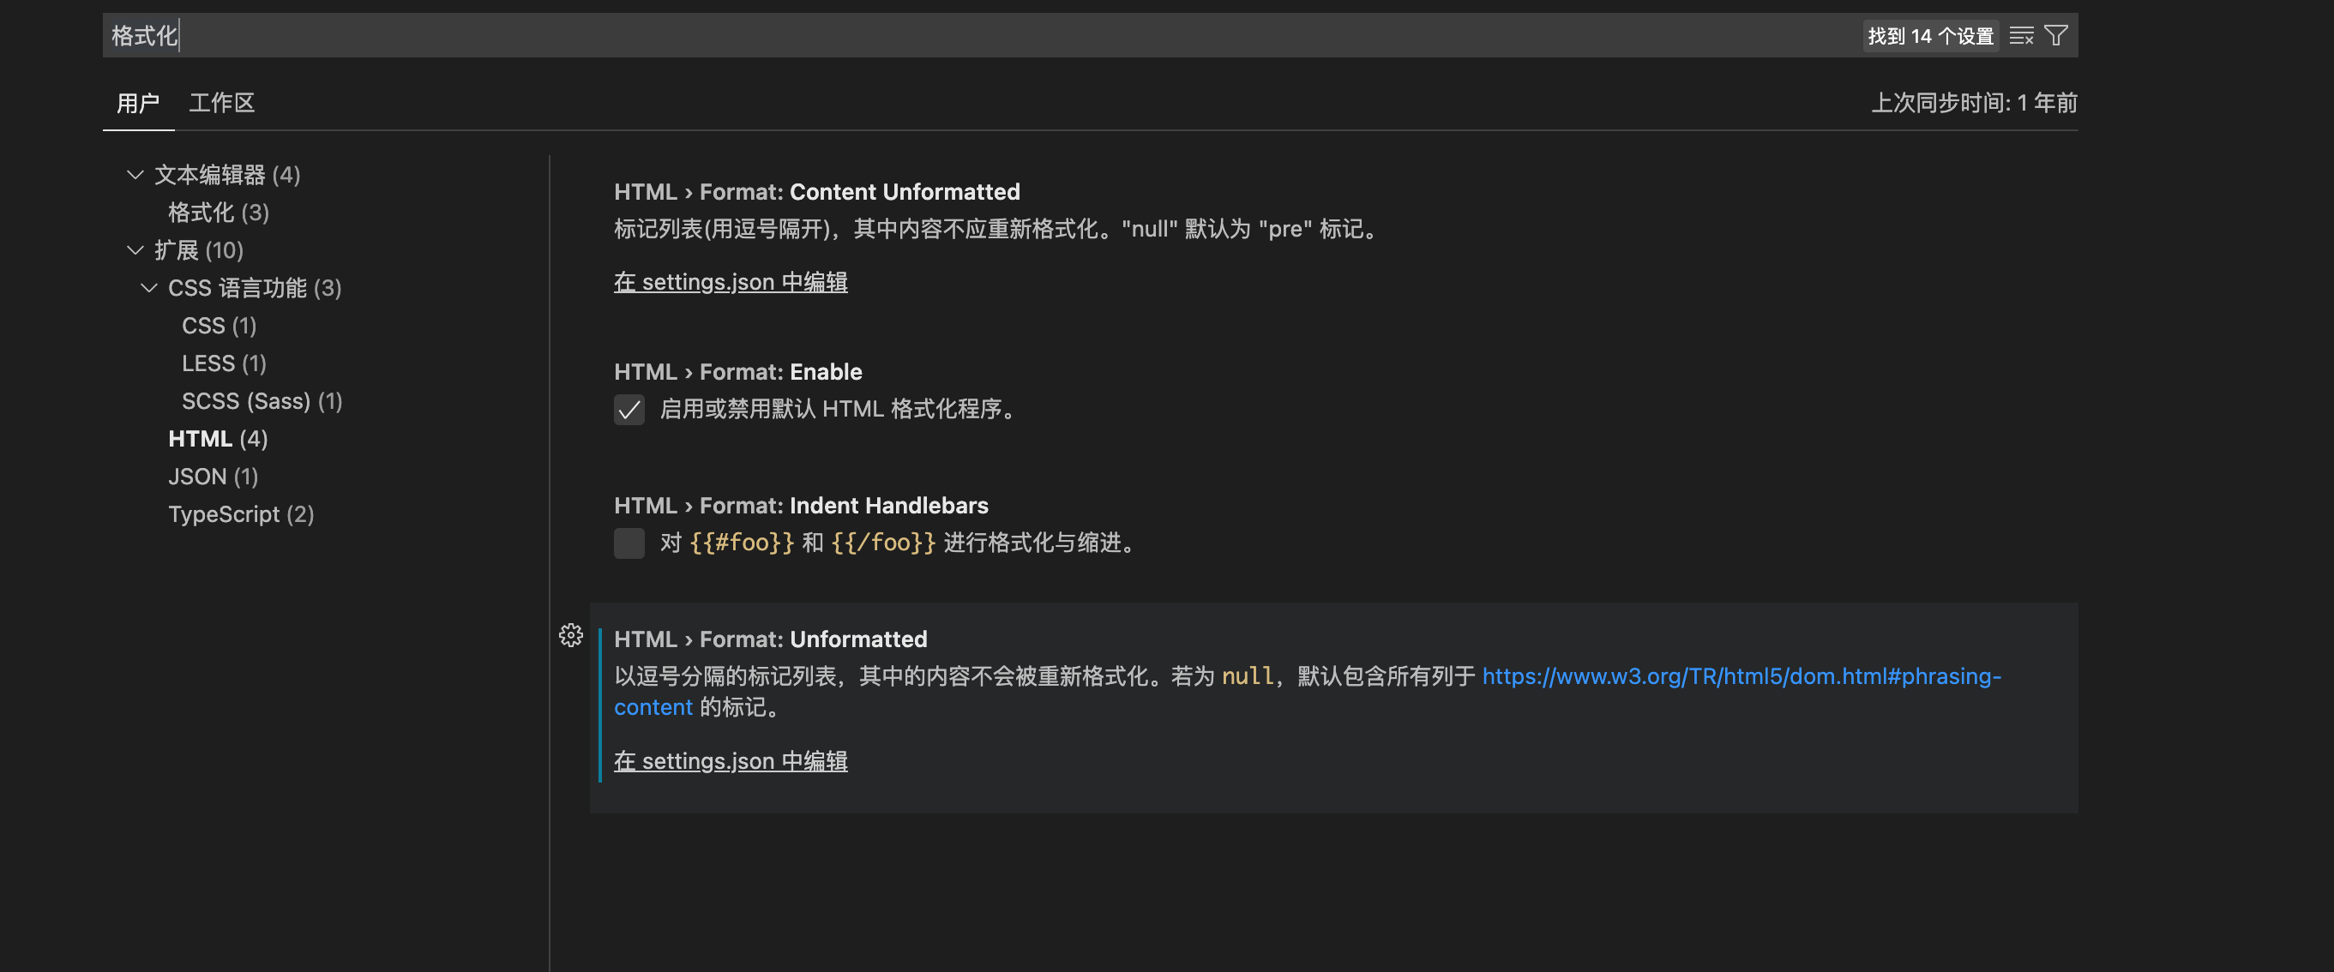Select SCSS (Sass) (1) tree item
The width and height of the screenshot is (2334, 972).
(262, 401)
